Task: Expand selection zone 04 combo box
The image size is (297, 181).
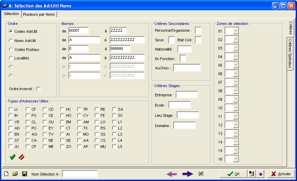Action: tap(236, 56)
